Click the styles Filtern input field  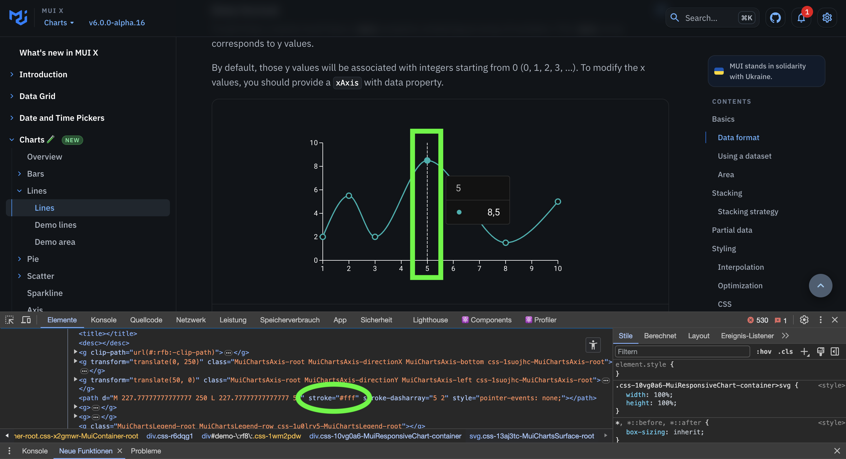(682, 351)
